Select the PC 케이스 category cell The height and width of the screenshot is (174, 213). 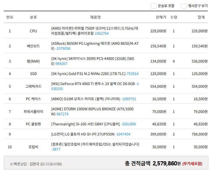click(33, 99)
